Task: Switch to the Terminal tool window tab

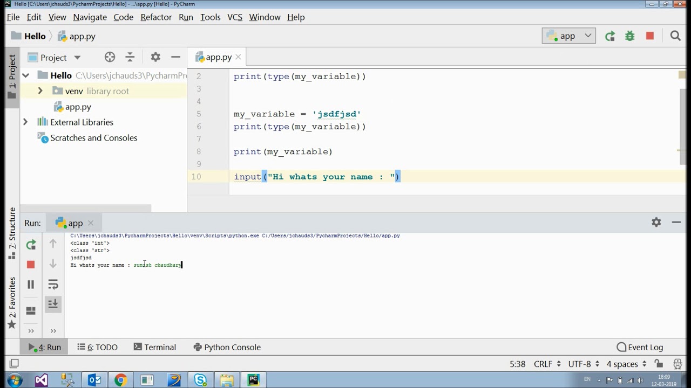Action: click(x=154, y=347)
